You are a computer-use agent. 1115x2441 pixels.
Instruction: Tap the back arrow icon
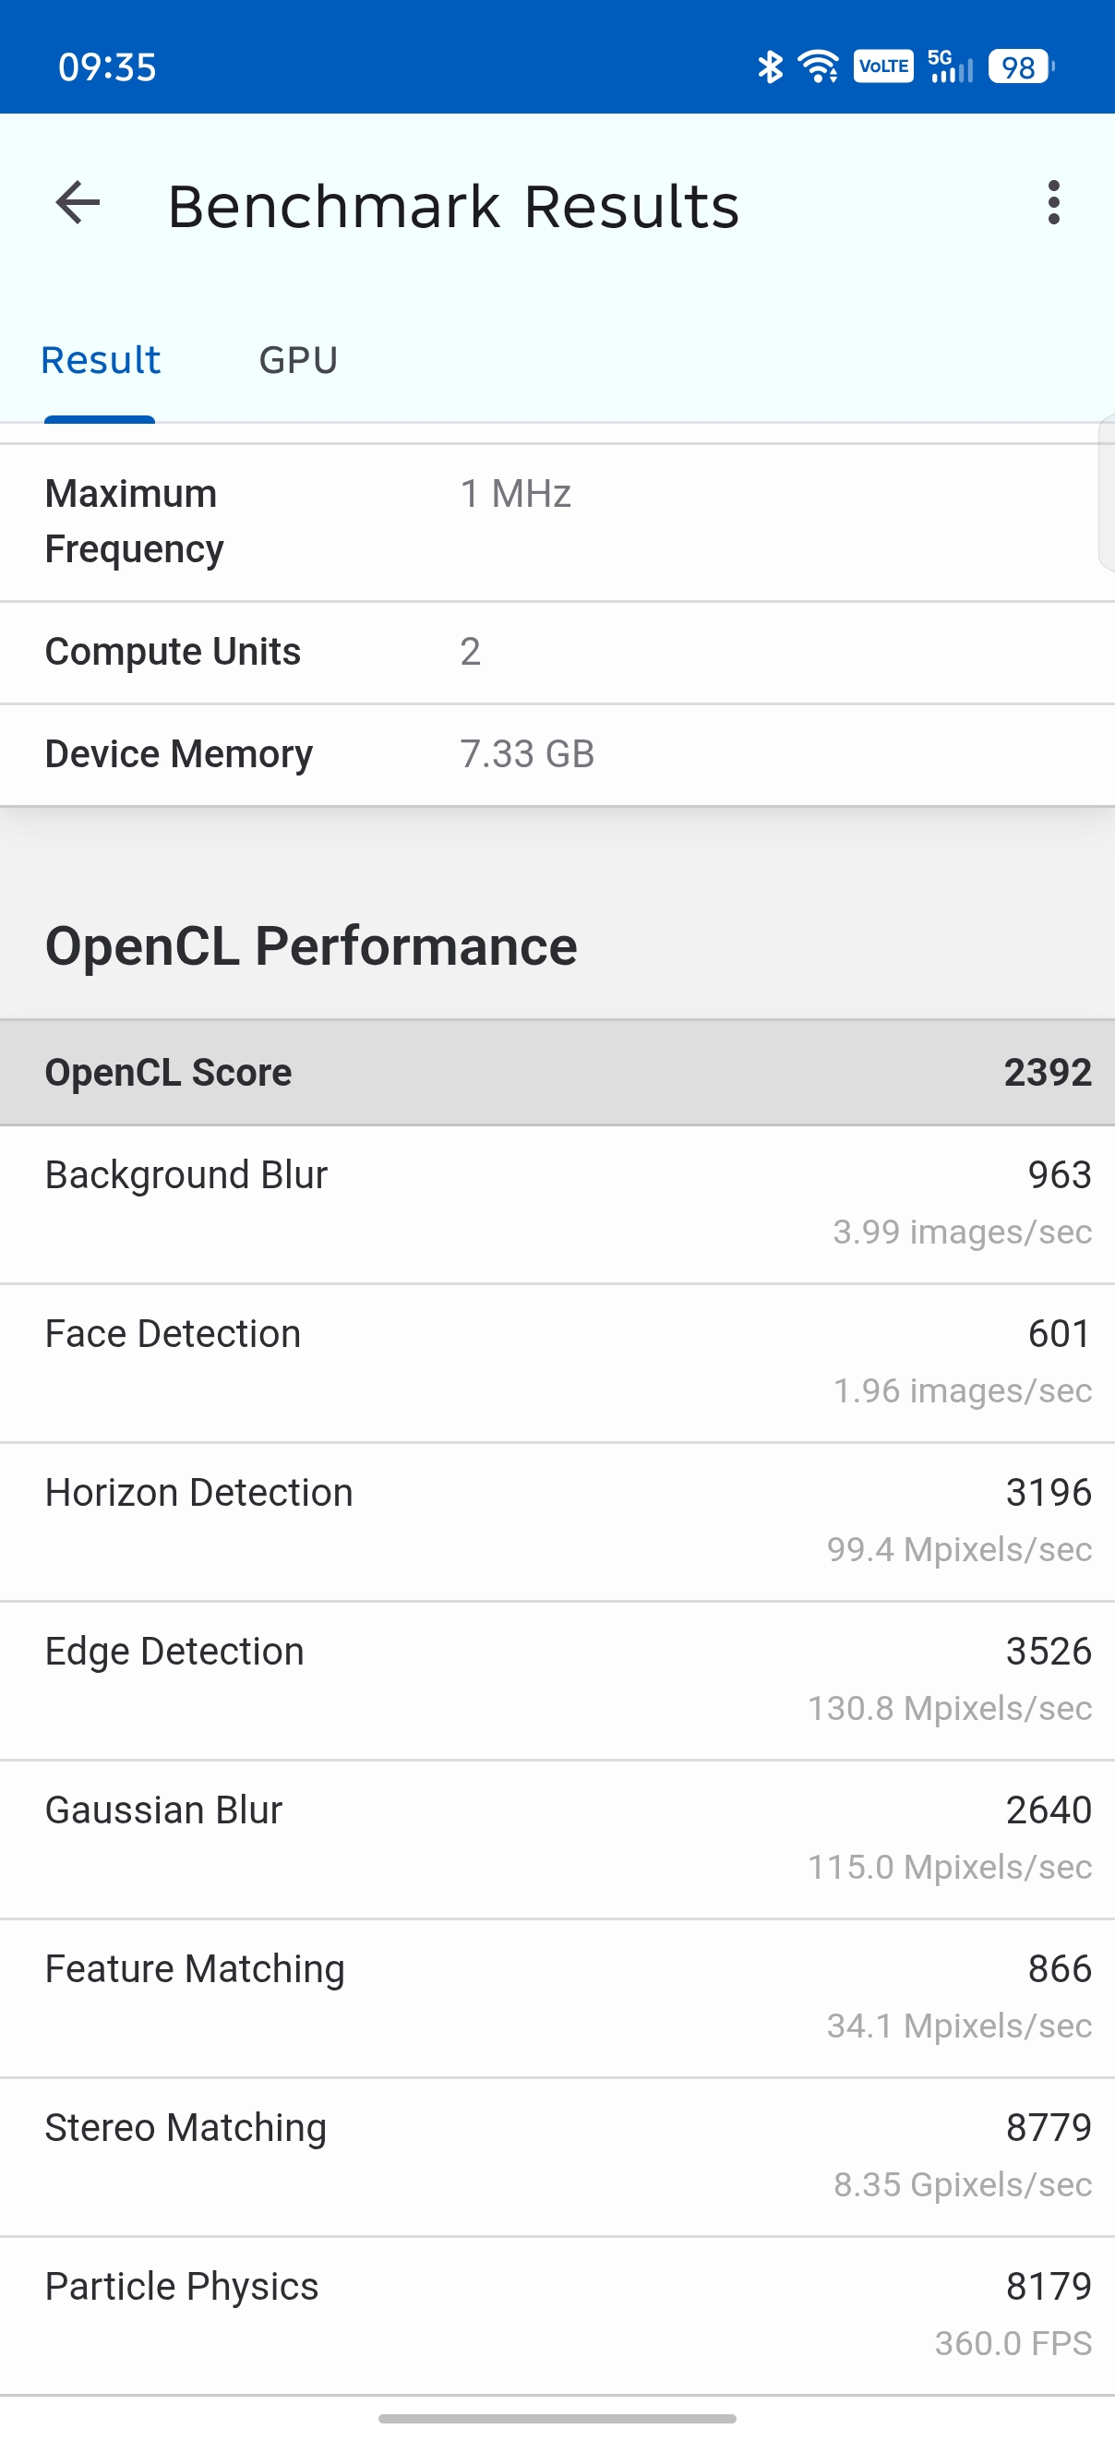coord(78,203)
